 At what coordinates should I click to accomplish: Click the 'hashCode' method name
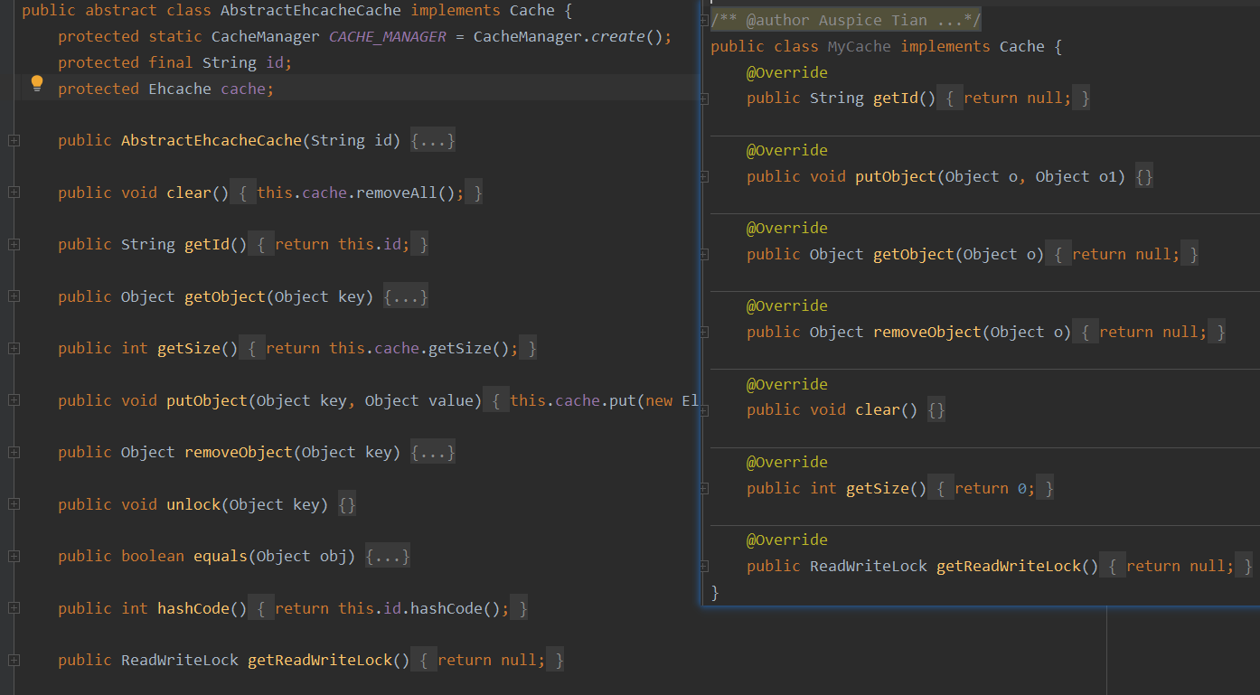pos(193,608)
